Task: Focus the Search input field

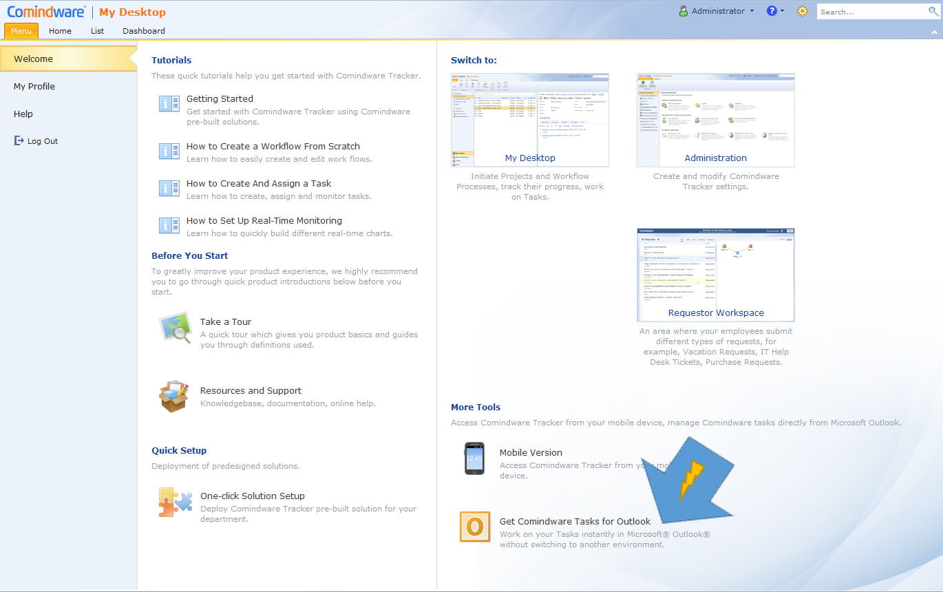Action: (x=872, y=12)
